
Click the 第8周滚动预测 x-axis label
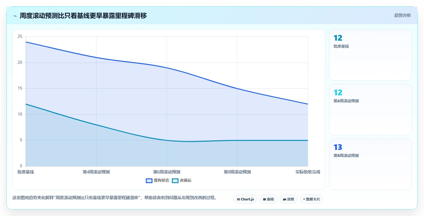pyautogui.click(x=237, y=172)
